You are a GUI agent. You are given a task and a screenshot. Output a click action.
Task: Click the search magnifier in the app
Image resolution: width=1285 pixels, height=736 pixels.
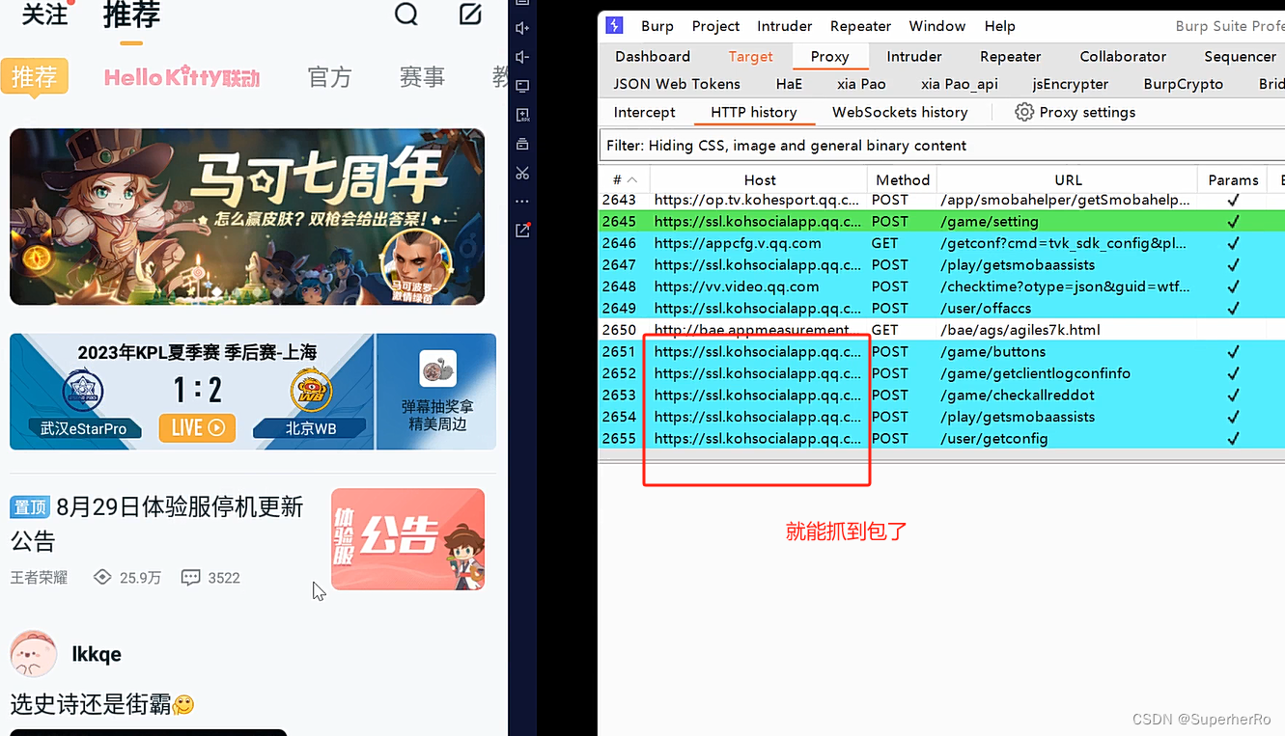(x=405, y=15)
